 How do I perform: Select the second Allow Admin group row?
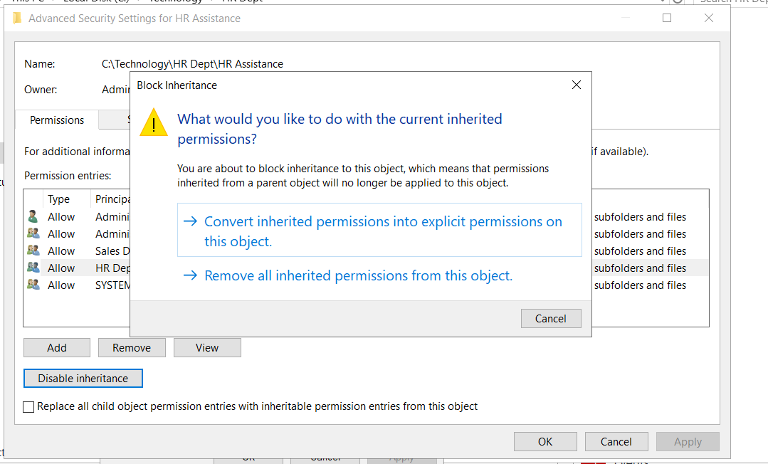point(71,234)
